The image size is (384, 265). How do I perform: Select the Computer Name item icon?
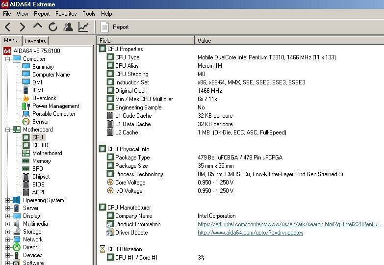pos(26,75)
